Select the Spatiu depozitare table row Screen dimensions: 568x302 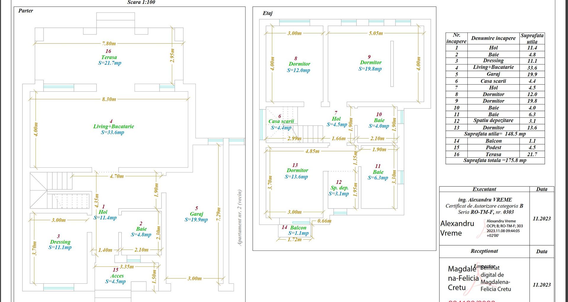(493, 121)
